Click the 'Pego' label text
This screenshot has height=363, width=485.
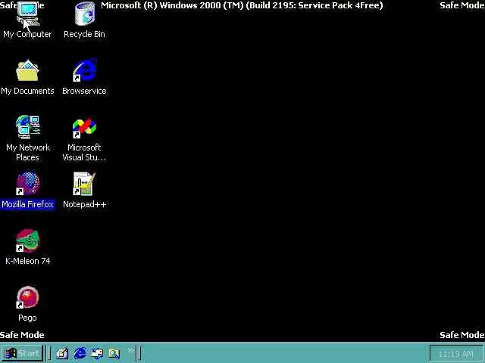pyautogui.click(x=27, y=318)
